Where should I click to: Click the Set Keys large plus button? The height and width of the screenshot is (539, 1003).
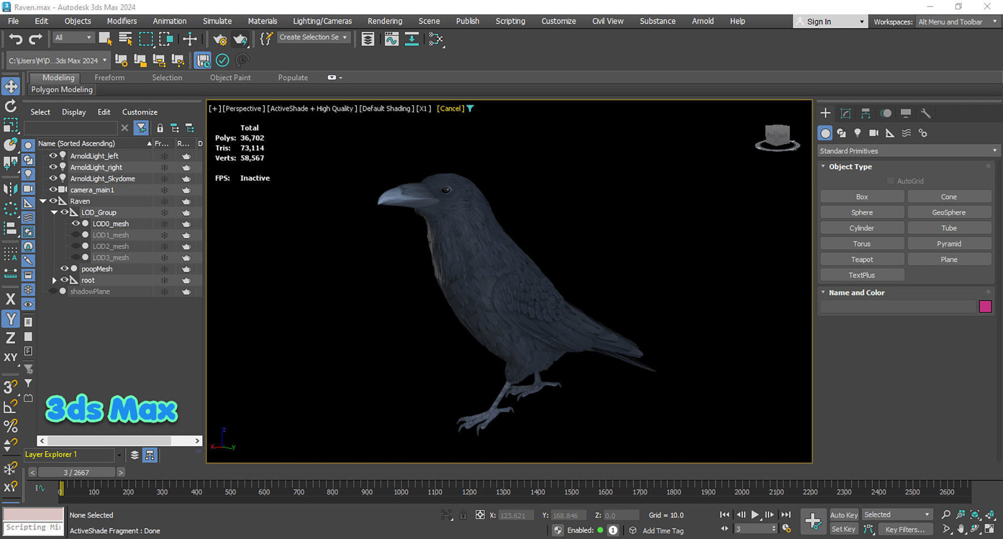tap(813, 521)
